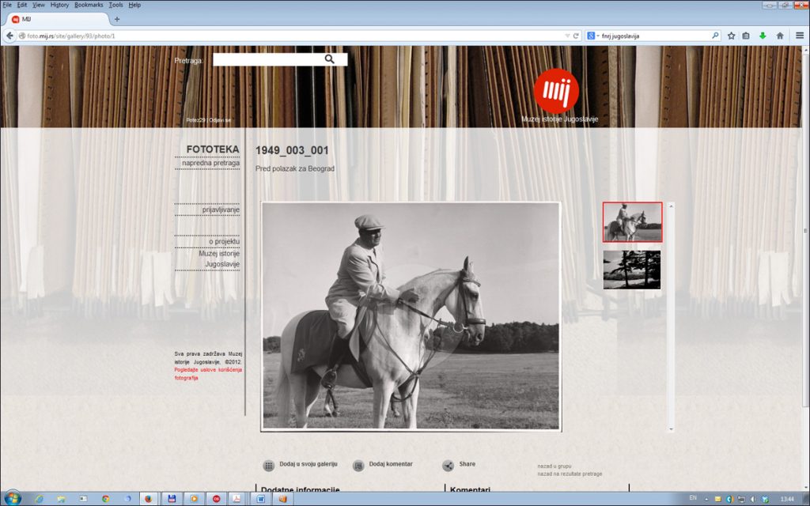
Task: Click the red MIJ museum logo
Action: tap(556, 91)
